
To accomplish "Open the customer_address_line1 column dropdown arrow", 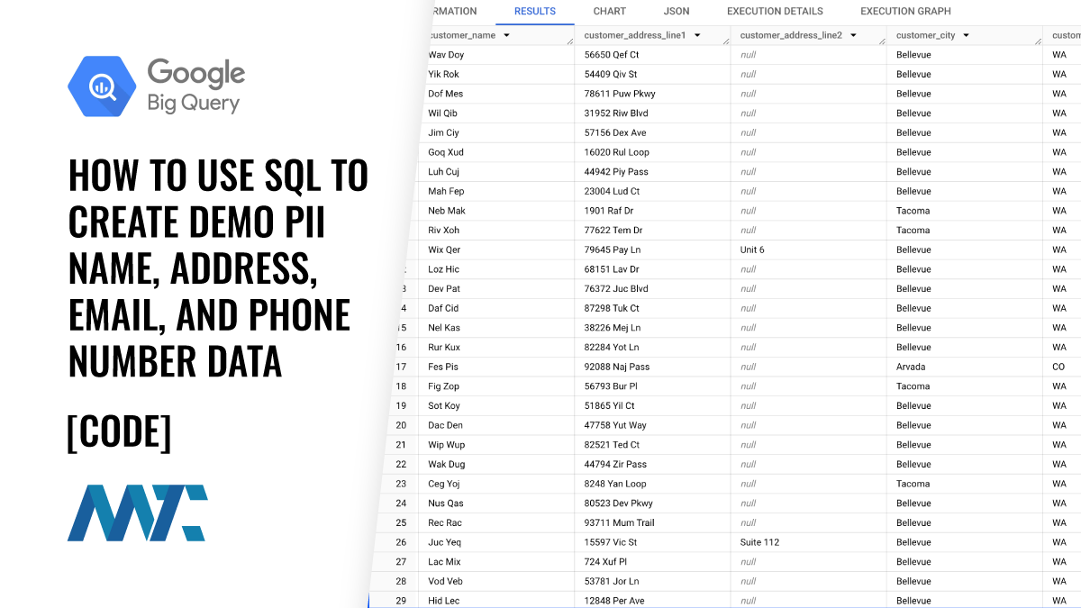I will 697,35.
